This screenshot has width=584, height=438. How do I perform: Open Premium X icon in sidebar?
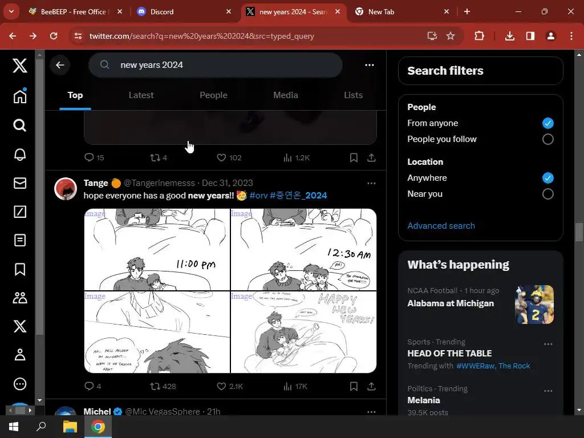(20, 326)
